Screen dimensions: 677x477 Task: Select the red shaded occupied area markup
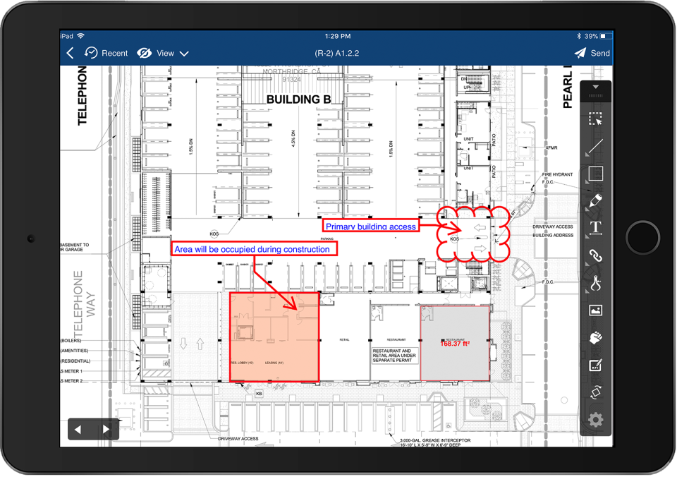(x=274, y=337)
